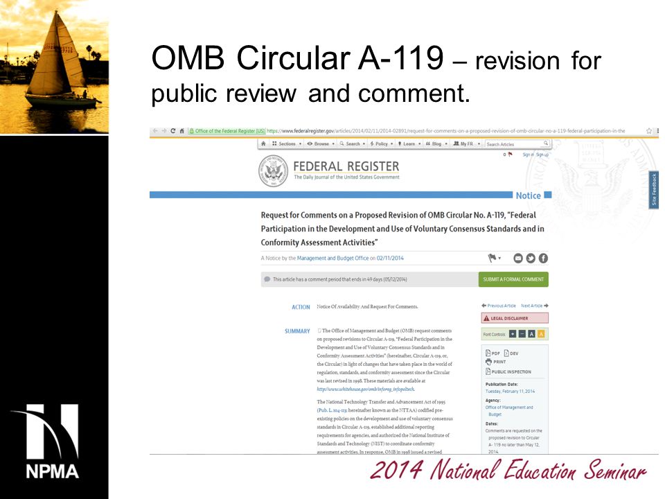Open the DEV document link

click(x=511, y=353)
